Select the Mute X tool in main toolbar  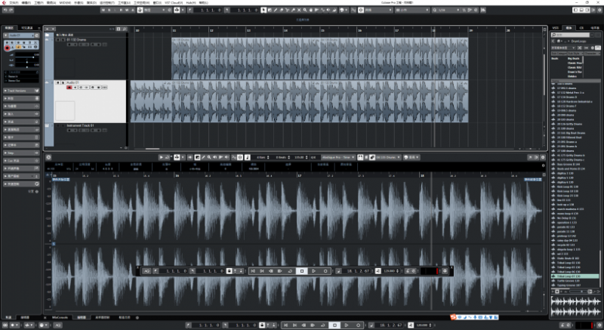click(299, 10)
